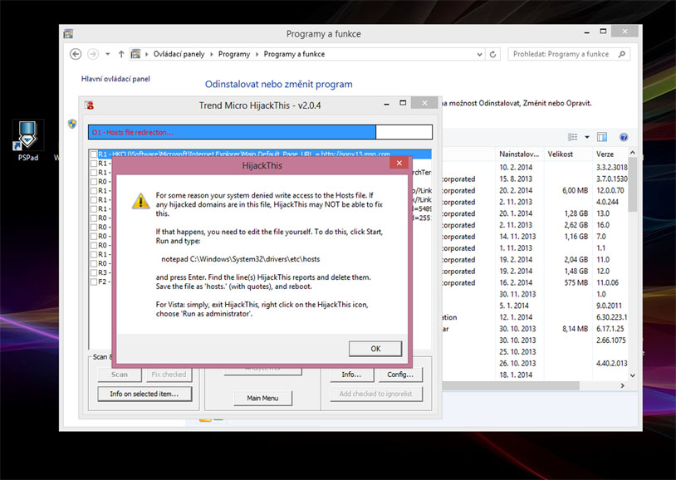
Task: Refresh the Programy a funkce list
Action: [x=494, y=54]
